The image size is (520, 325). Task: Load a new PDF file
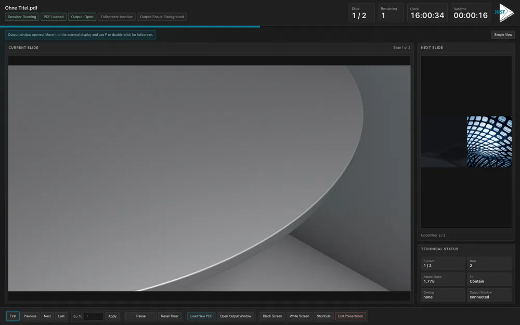click(201, 316)
